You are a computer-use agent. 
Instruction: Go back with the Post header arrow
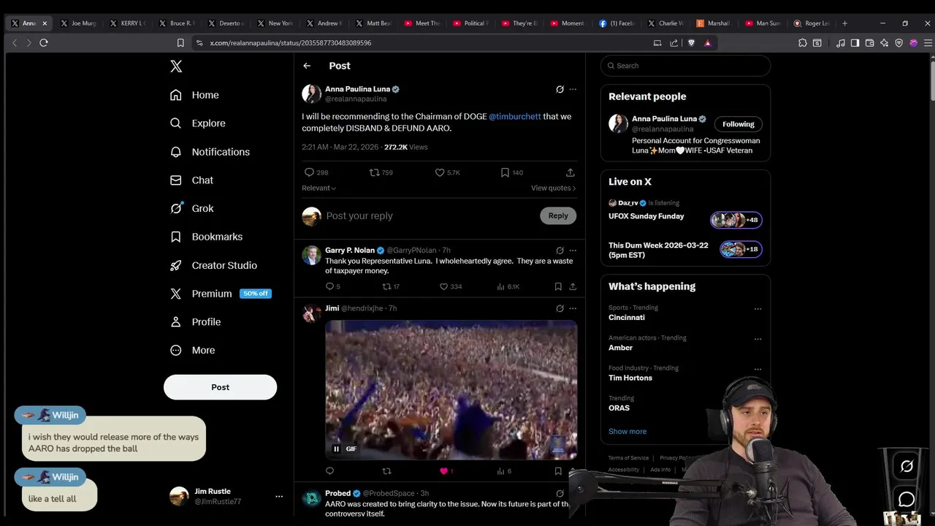[307, 66]
